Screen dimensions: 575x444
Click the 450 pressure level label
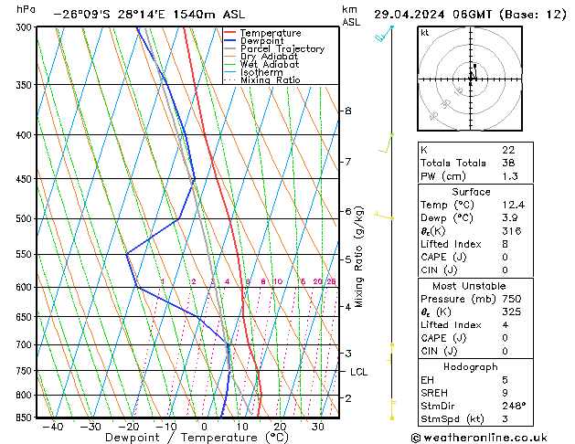coord(26,179)
